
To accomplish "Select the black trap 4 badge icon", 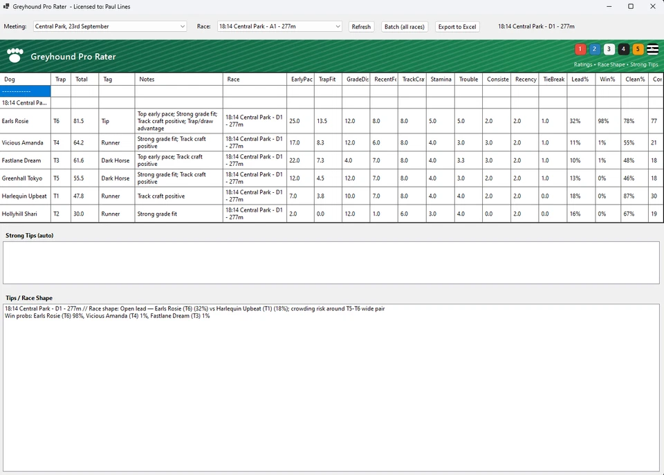I will point(623,49).
